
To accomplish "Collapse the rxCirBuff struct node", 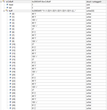I will (x=1, y=2).
